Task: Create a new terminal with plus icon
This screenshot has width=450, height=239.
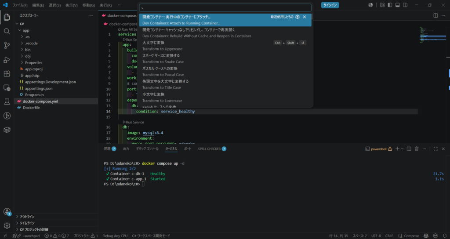Action: coord(397,148)
